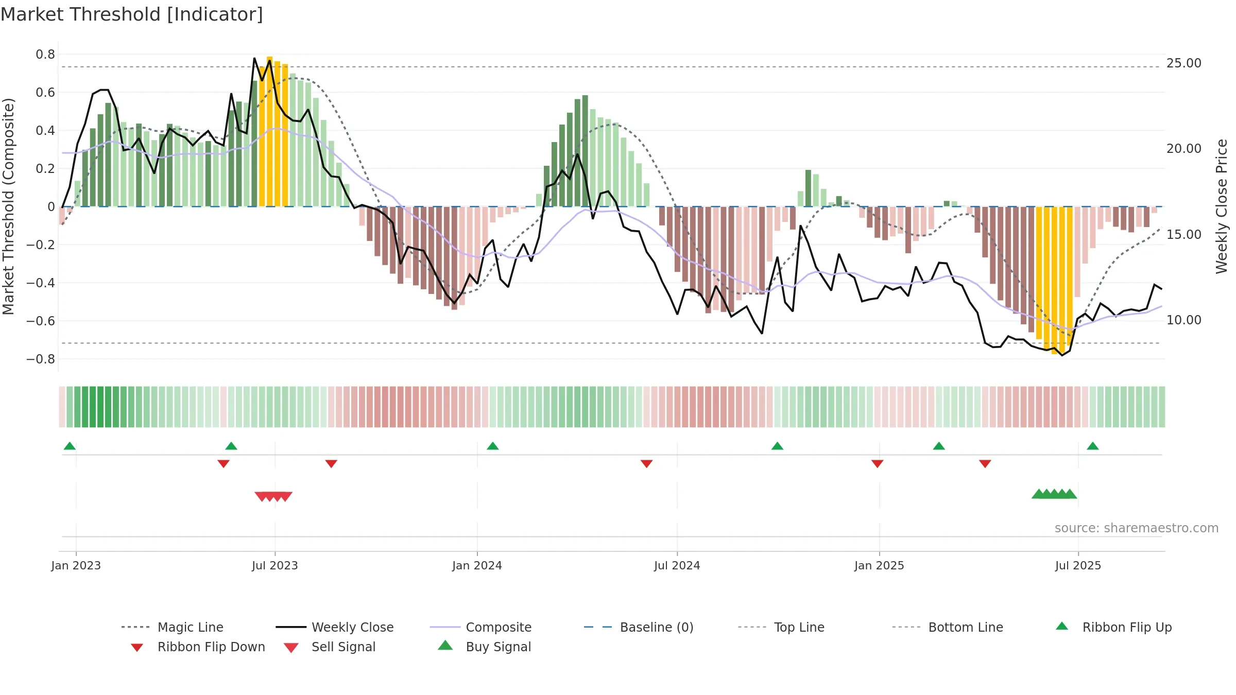Click the red ribbon flip down triangle before Jul 2023
1236x695 pixels.
[224, 464]
